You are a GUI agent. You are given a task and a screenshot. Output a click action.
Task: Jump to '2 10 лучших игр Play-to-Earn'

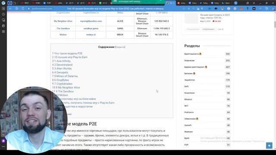[70, 57]
